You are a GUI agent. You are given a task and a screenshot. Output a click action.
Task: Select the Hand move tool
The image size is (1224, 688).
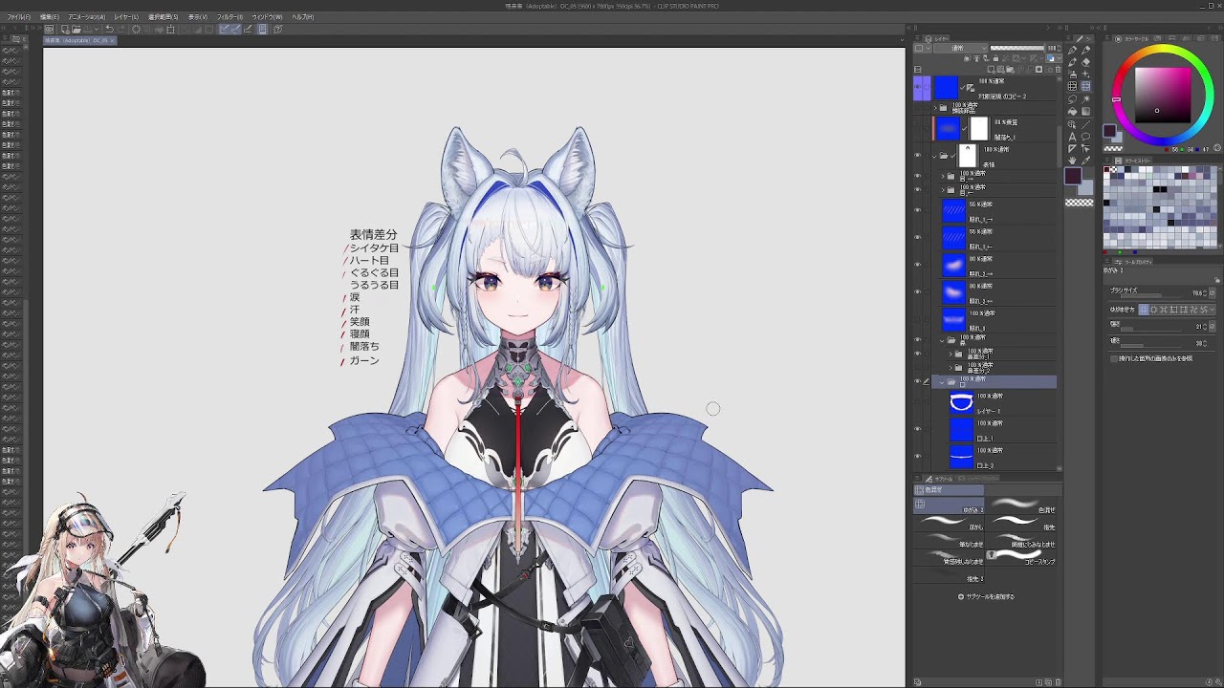1072,161
